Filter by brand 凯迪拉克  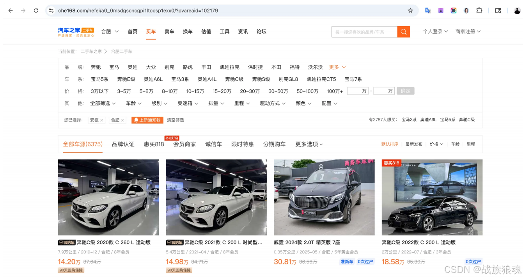pos(230,67)
